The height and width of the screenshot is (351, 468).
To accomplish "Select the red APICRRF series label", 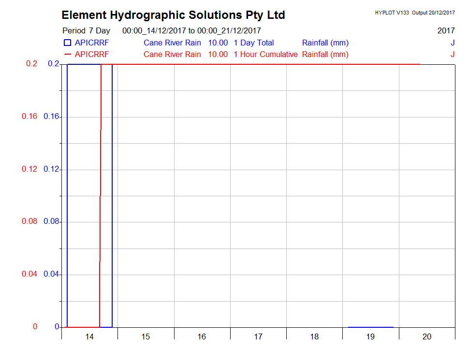I will coord(92,54).
